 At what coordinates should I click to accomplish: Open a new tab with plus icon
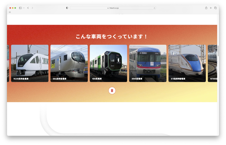tap(211, 8)
